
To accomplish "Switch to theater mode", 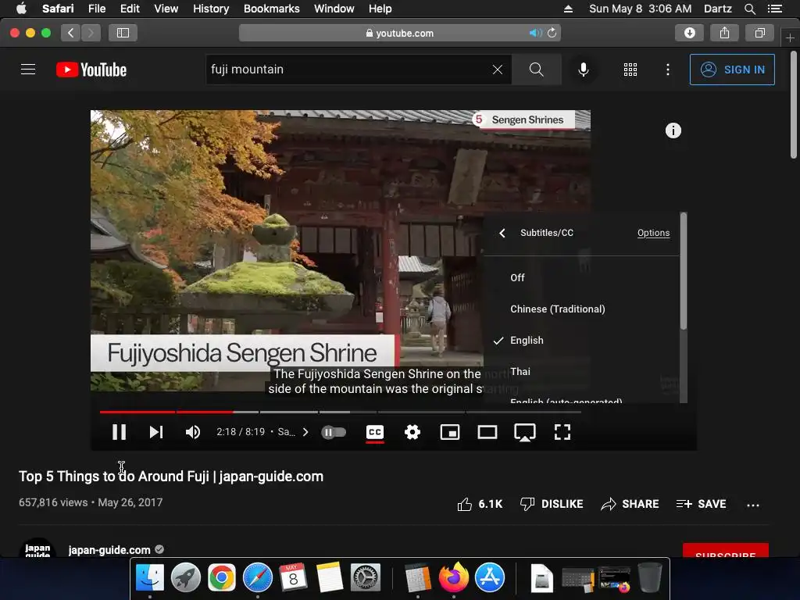I will pyautogui.click(x=487, y=432).
